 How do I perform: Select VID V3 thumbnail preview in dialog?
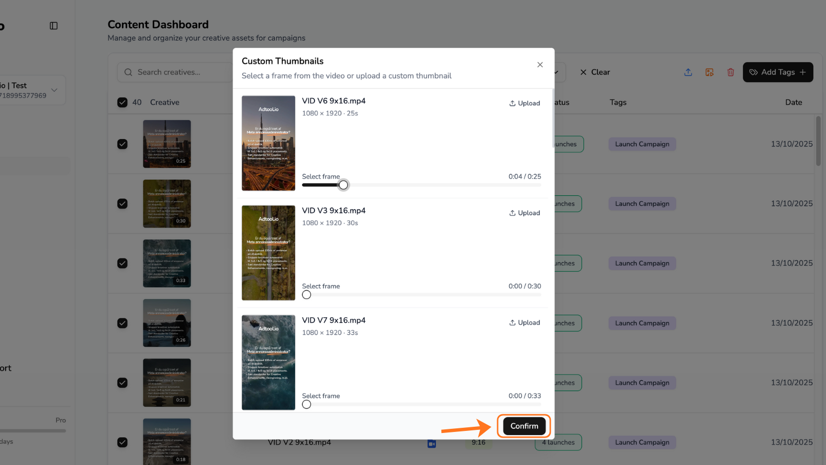(x=268, y=253)
